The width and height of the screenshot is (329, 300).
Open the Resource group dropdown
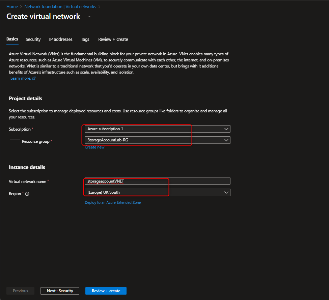point(226,140)
